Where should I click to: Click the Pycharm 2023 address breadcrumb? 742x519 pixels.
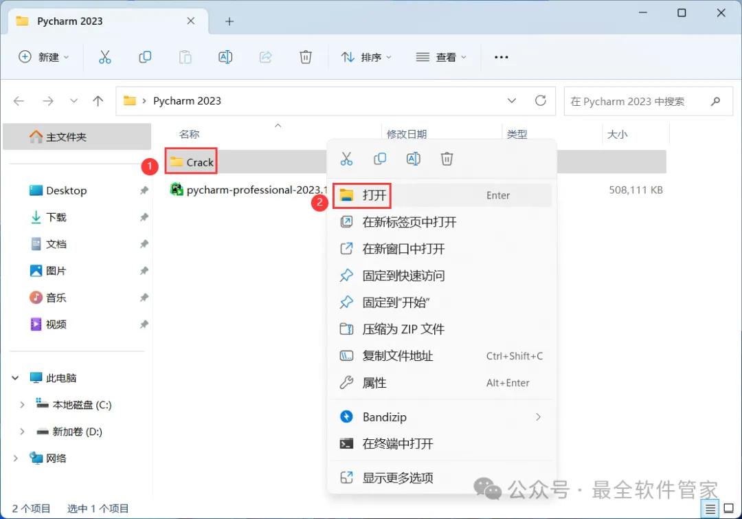187,101
